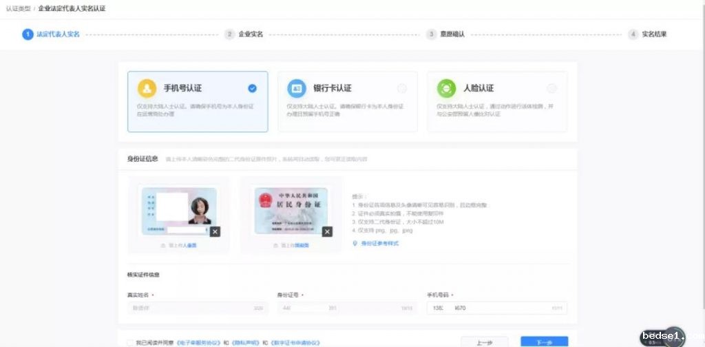Click the location icon beside 身份证参考样式

[x=355, y=243]
